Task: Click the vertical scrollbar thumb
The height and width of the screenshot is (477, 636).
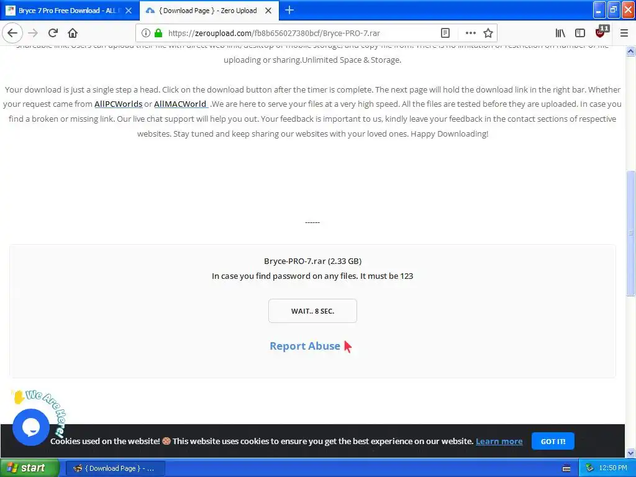Action: click(x=630, y=234)
